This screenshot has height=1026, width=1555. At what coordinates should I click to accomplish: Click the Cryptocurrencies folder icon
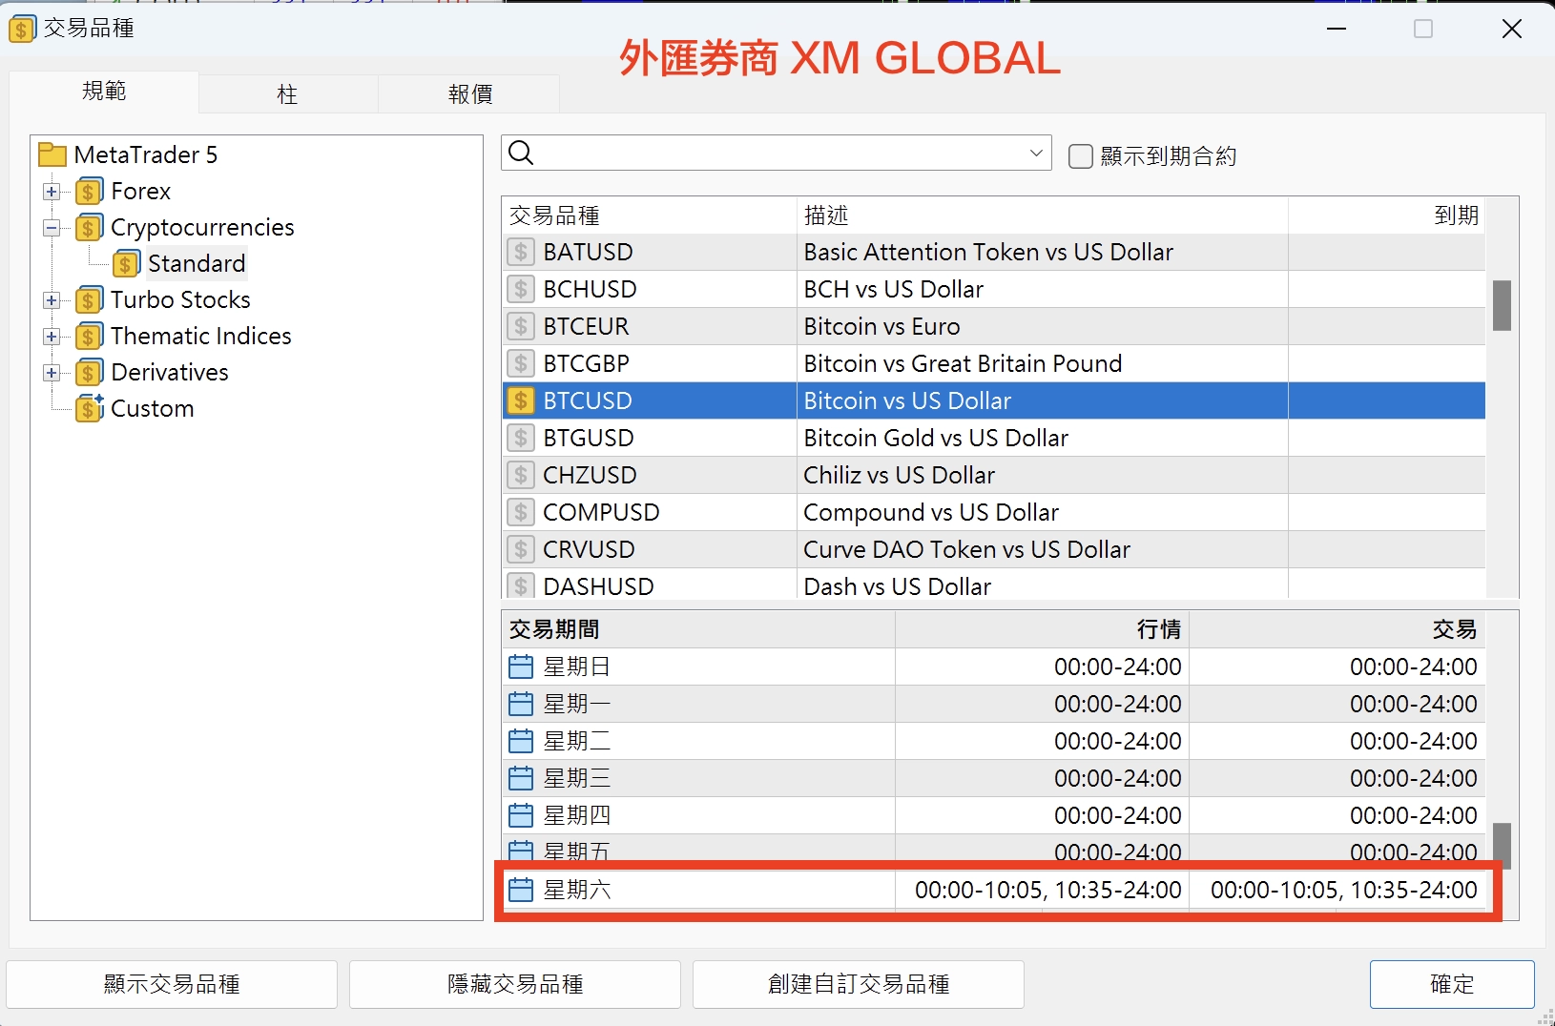89,228
